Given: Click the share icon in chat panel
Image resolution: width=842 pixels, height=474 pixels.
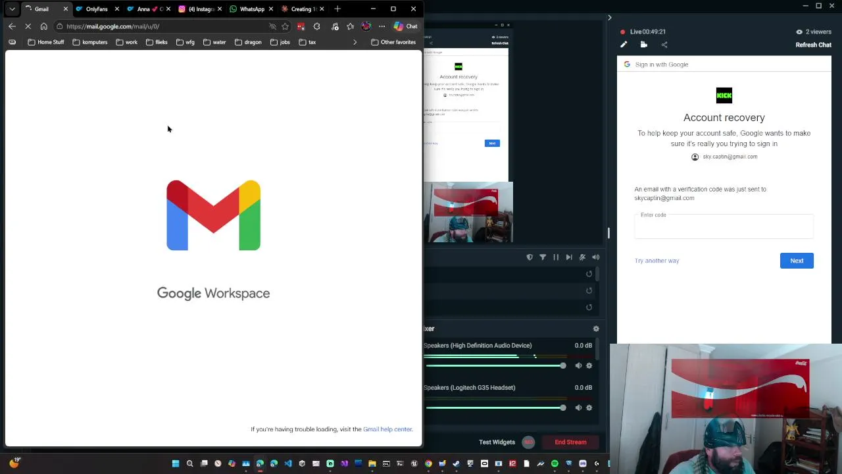Looking at the screenshot, I should (664, 45).
